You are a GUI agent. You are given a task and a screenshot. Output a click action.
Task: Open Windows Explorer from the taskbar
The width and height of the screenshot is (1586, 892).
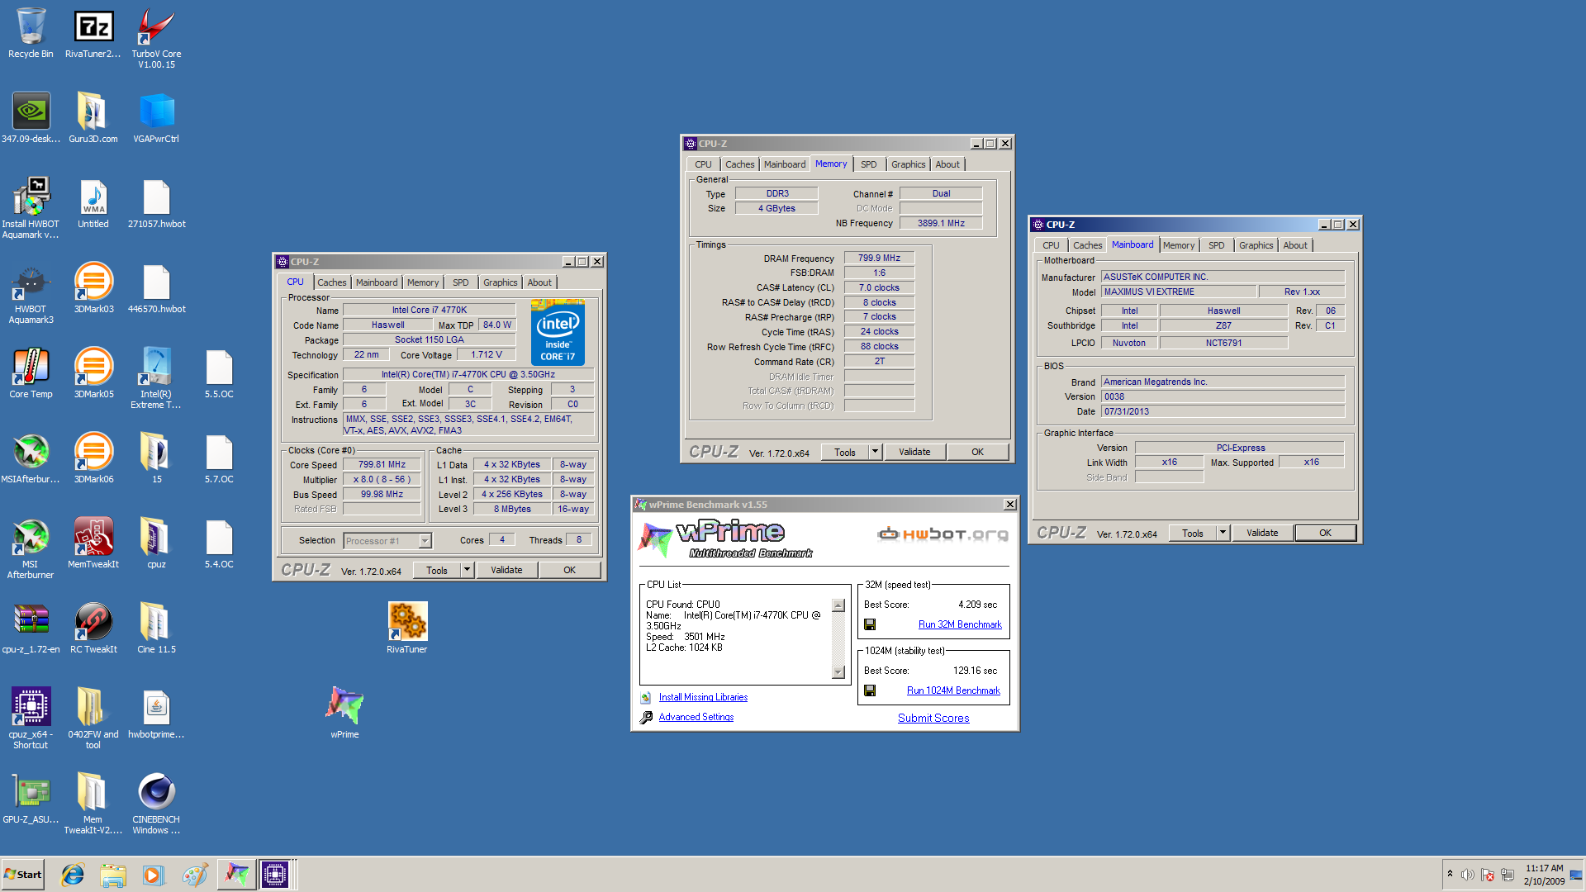pyautogui.click(x=113, y=875)
